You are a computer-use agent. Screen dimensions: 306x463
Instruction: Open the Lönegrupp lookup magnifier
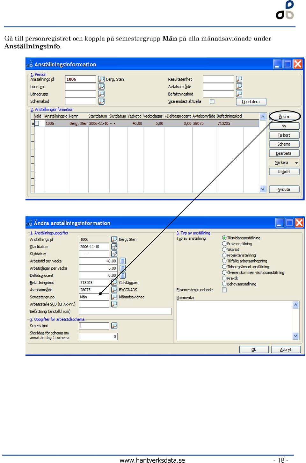pyautogui.click(x=101, y=94)
